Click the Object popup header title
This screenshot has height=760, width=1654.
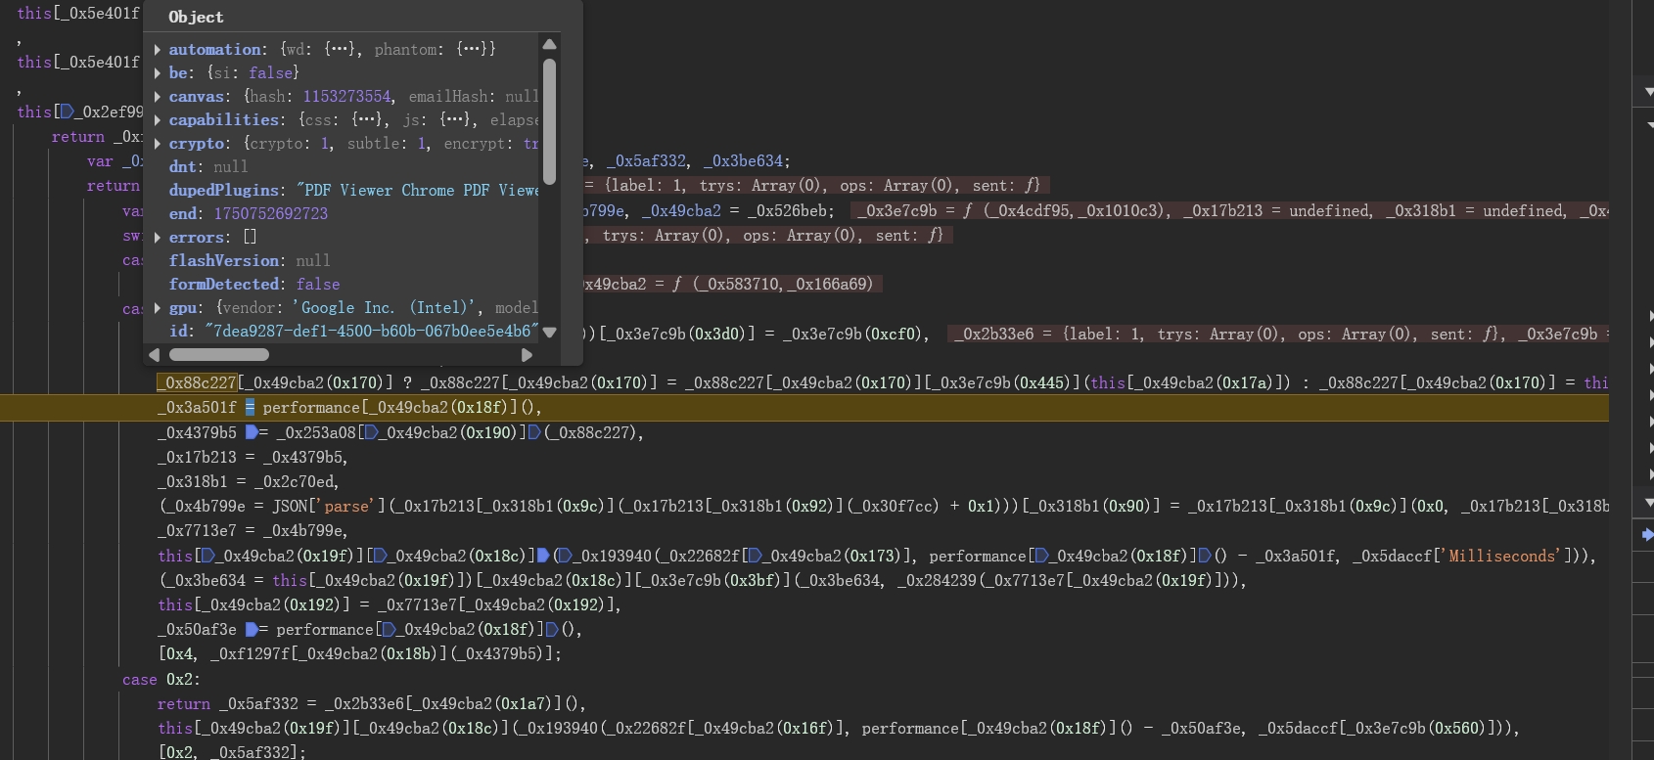[196, 17]
